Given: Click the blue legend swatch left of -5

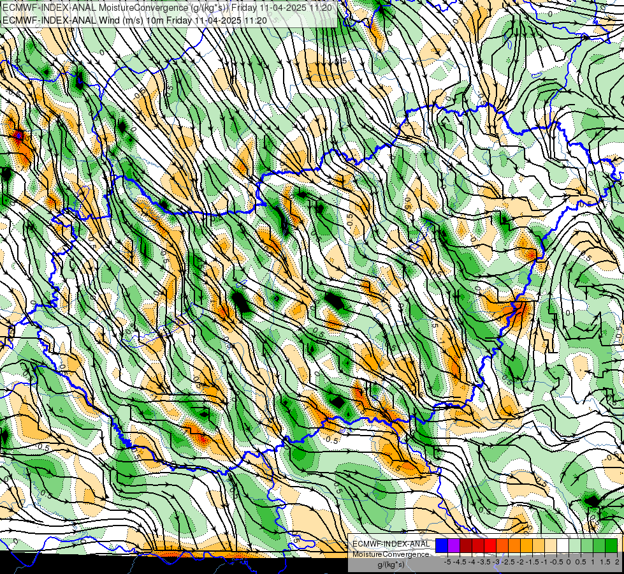Looking at the screenshot, I should point(442,545).
